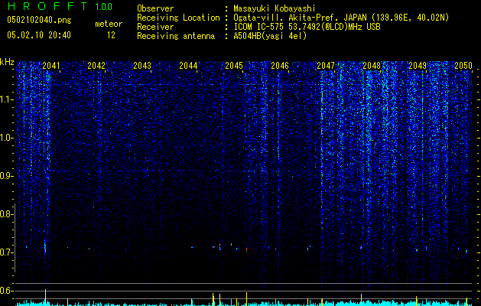Screen dimensions: 481x306
Task: Click the 2049 time tick label
Action: tap(418, 66)
